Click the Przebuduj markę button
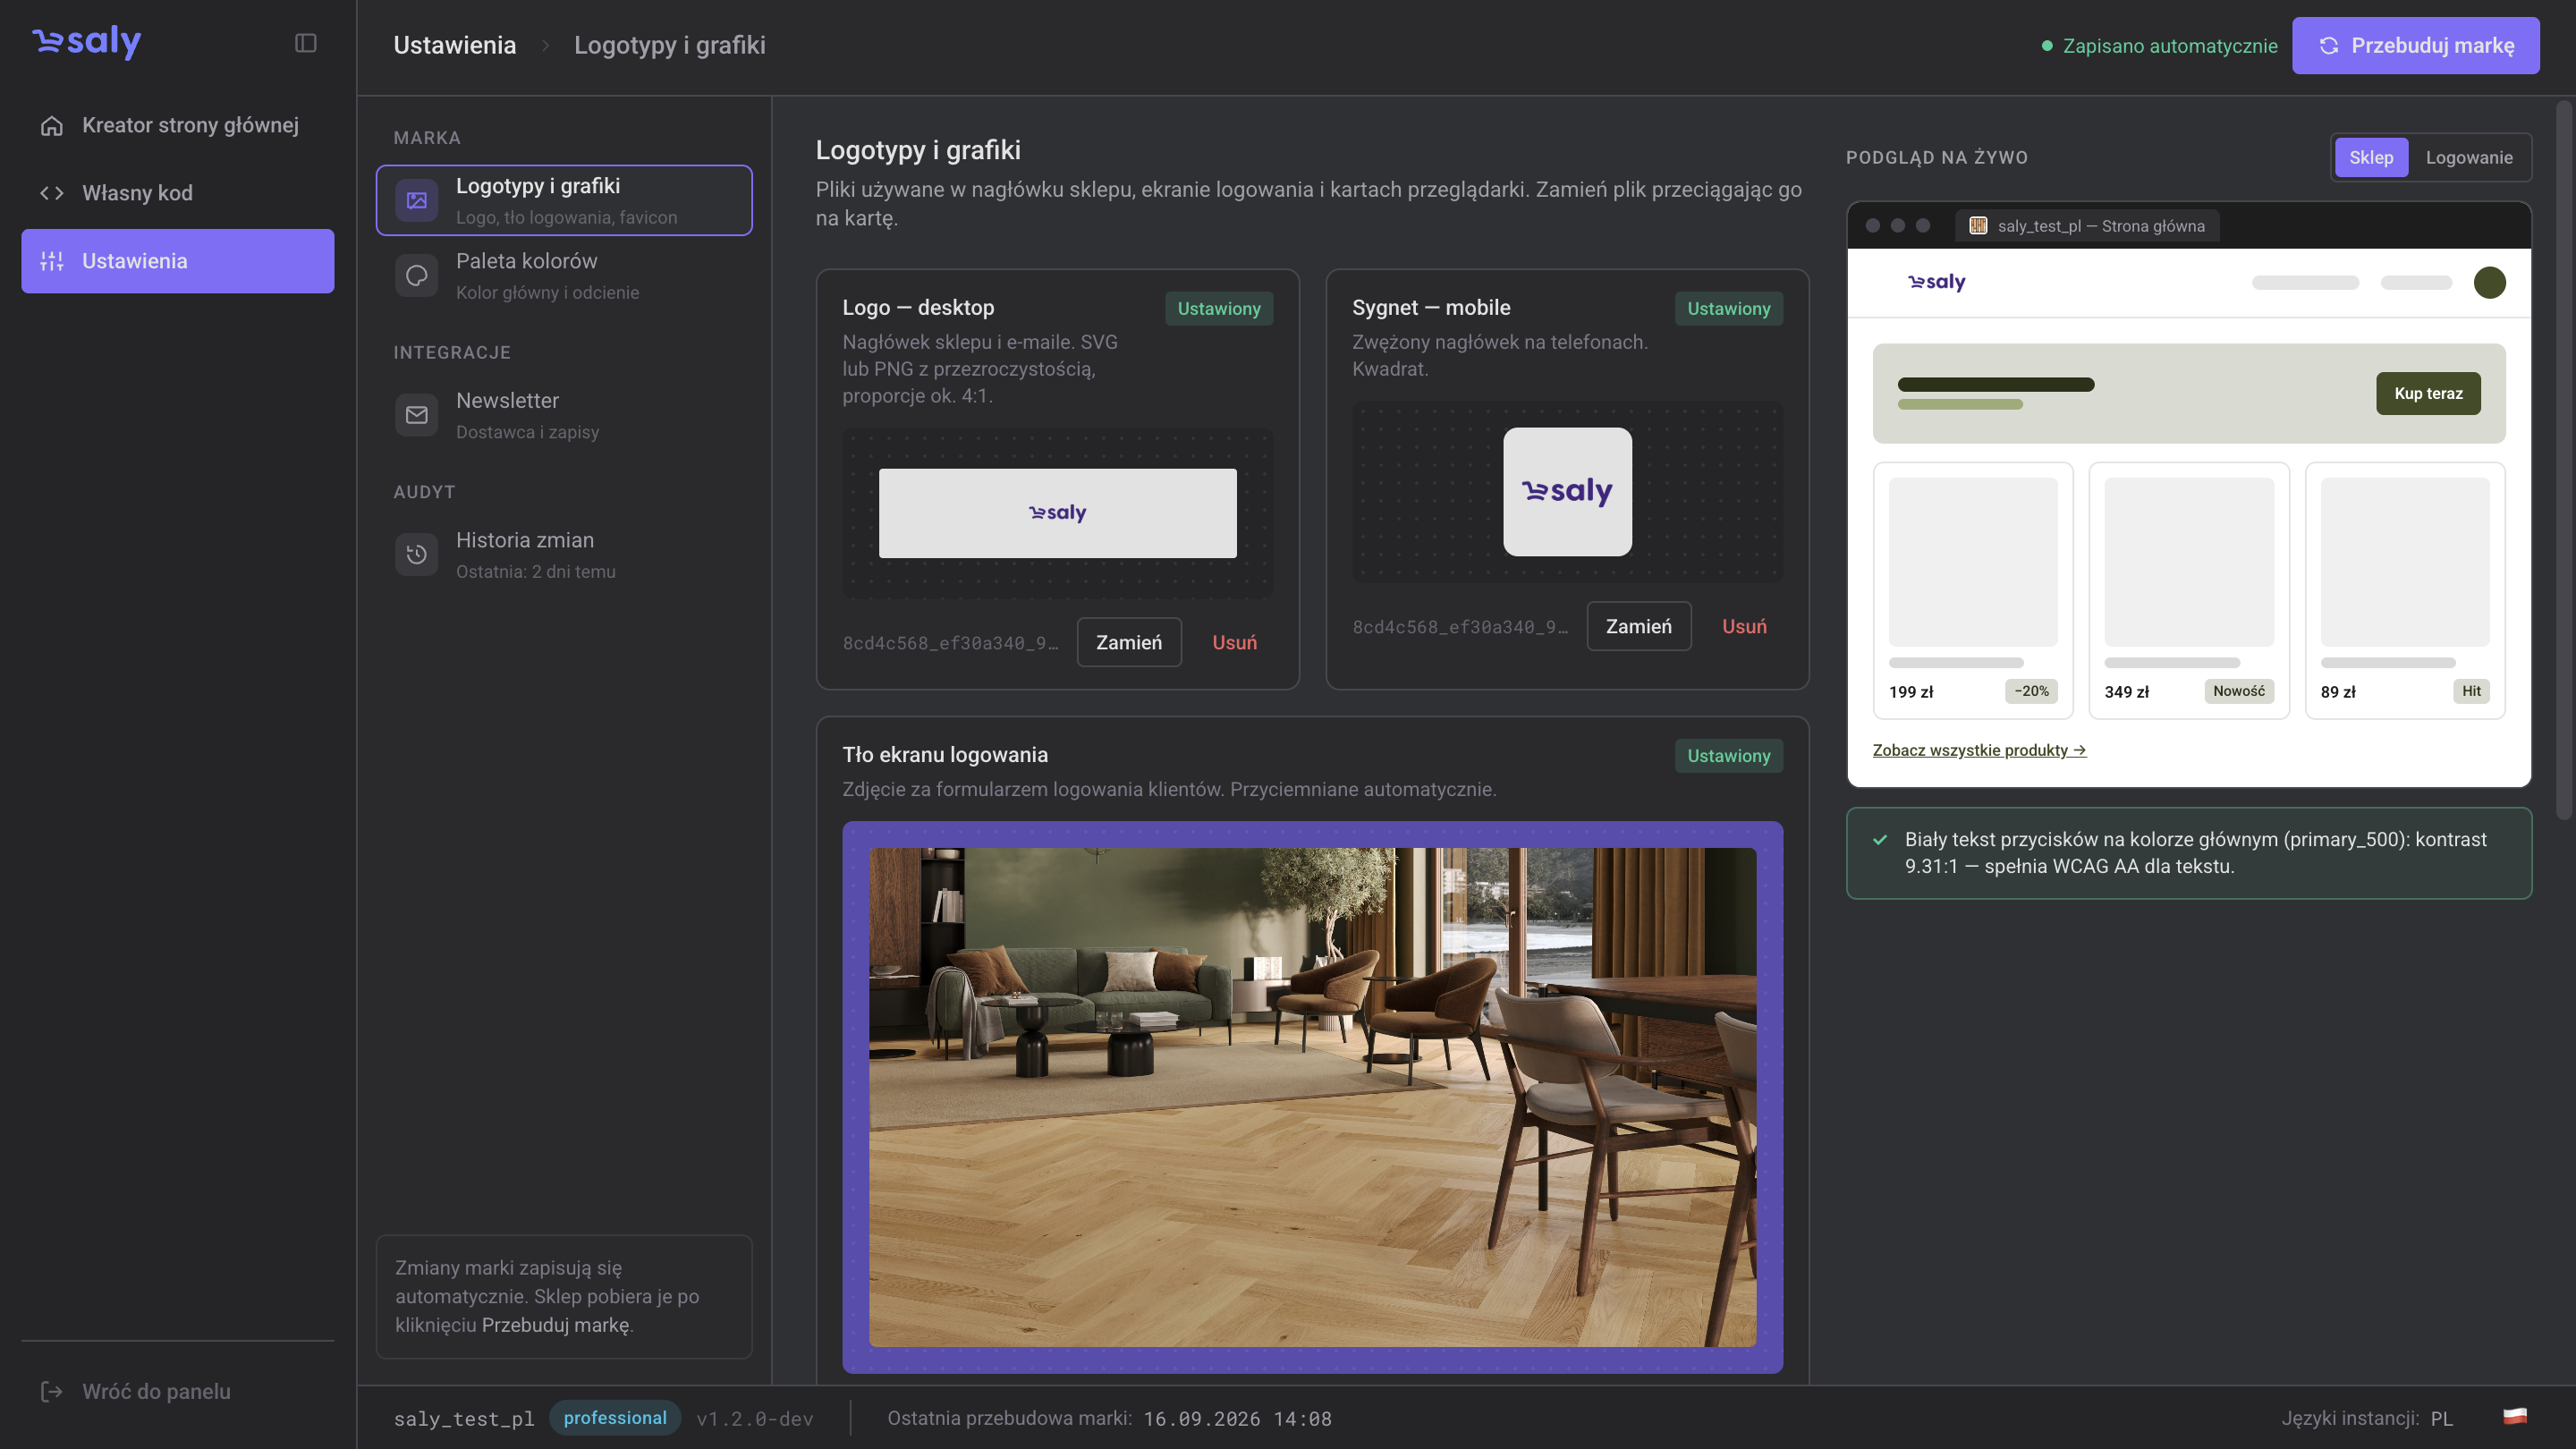The width and height of the screenshot is (2576, 1449). click(2415, 45)
